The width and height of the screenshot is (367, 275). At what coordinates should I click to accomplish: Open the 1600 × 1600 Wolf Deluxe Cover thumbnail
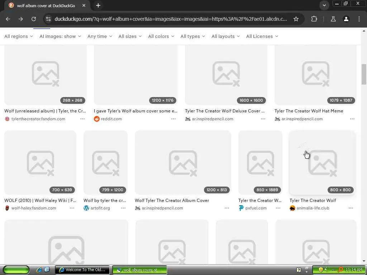pyautogui.click(x=226, y=75)
